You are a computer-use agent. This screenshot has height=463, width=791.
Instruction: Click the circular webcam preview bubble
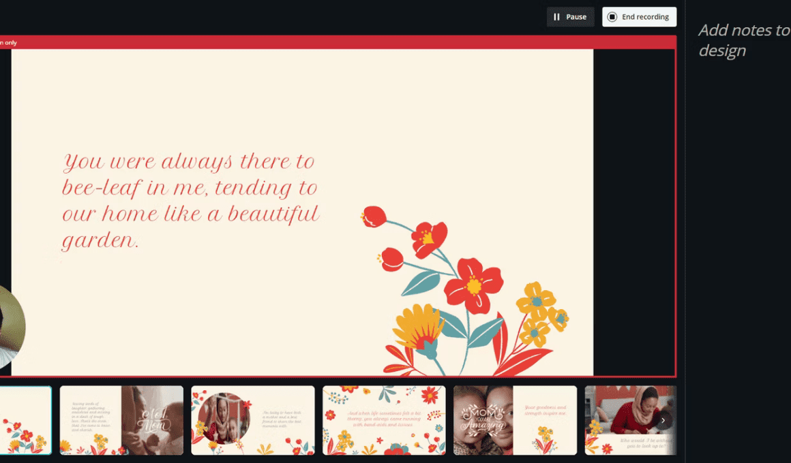12,328
